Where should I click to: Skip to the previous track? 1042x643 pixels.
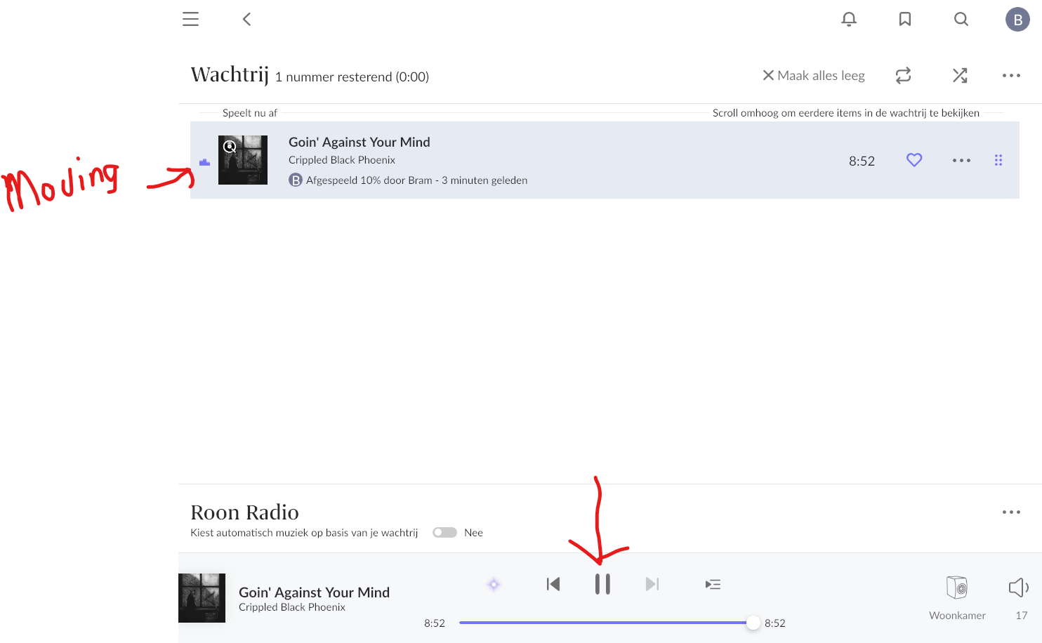[553, 584]
